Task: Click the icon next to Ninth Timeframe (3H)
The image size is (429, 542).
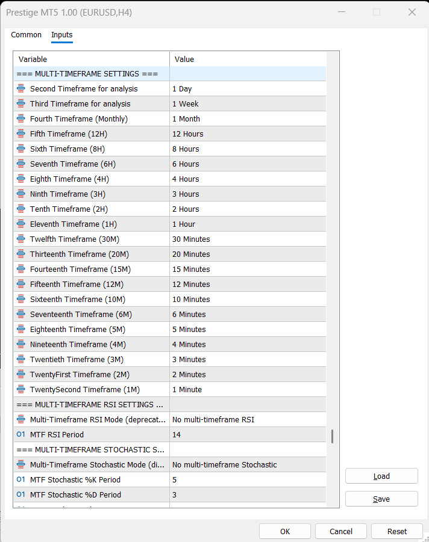Action: (20, 194)
